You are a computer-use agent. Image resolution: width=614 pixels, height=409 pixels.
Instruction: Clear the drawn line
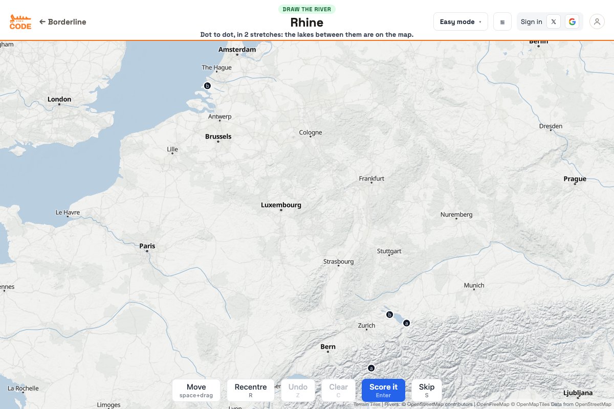coord(338,390)
